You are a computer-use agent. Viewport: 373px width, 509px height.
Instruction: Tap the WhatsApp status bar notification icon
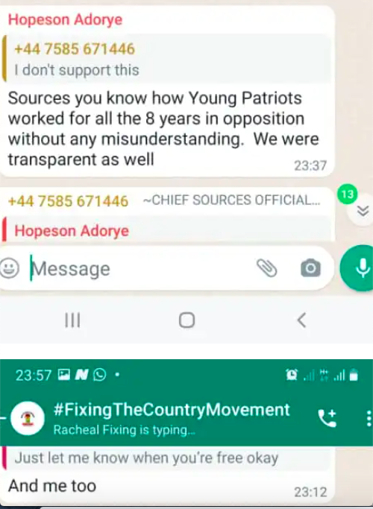[100, 375]
